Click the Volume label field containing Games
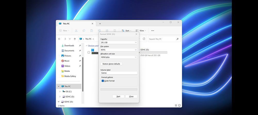Viewport: 258px width, 115px height. [119, 73]
